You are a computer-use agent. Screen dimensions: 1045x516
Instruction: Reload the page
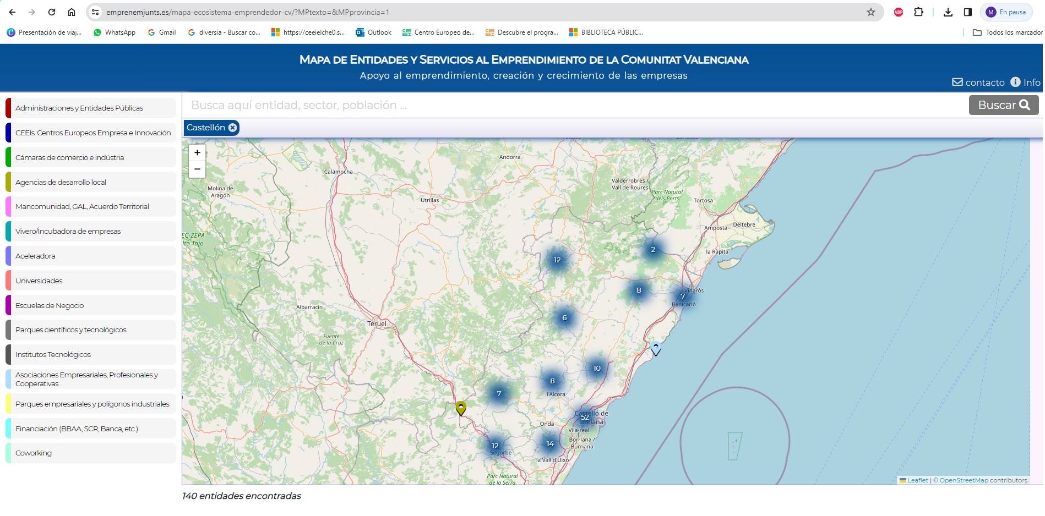pos(52,12)
